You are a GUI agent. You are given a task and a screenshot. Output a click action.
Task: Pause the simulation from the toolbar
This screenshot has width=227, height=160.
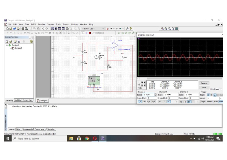(86, 33)
